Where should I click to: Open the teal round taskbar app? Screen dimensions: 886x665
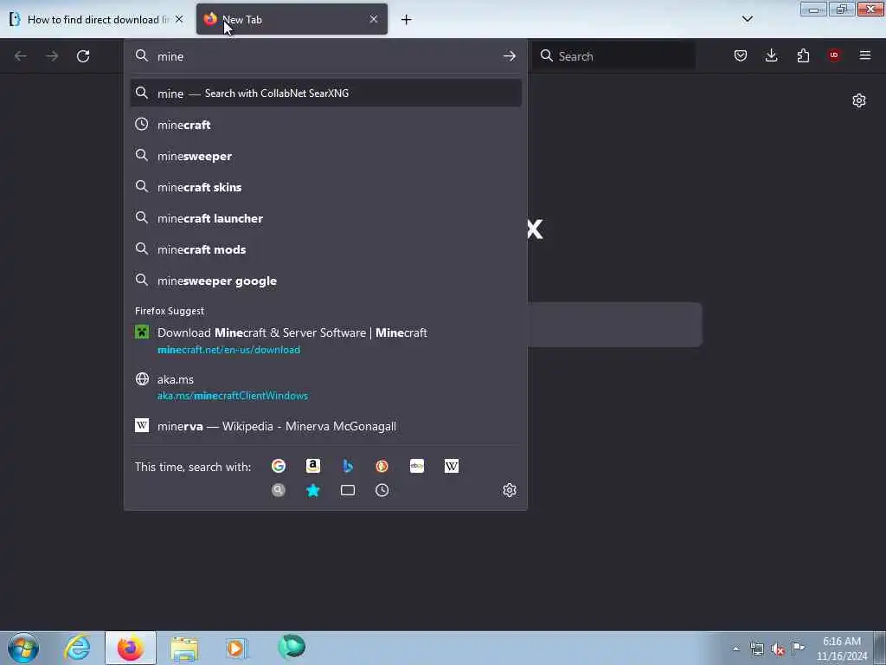click(292, 648)
